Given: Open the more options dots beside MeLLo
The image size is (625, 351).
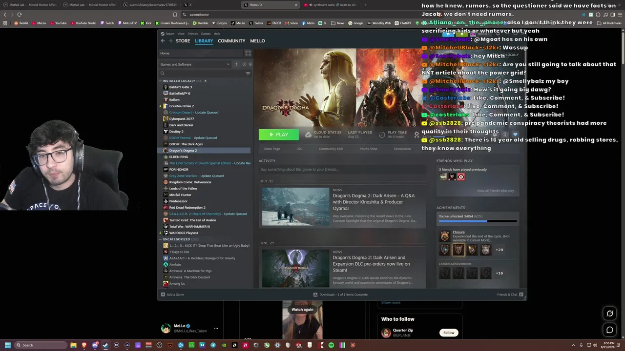Looking at the screenshot, I should point(216,328).
